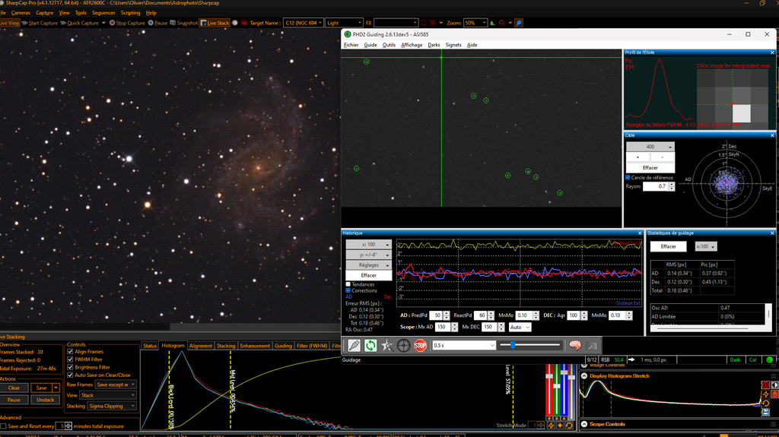779x437 pixels.
Task: Open Auto dropdown in Scope row
Action: click(x=520, y=327)
